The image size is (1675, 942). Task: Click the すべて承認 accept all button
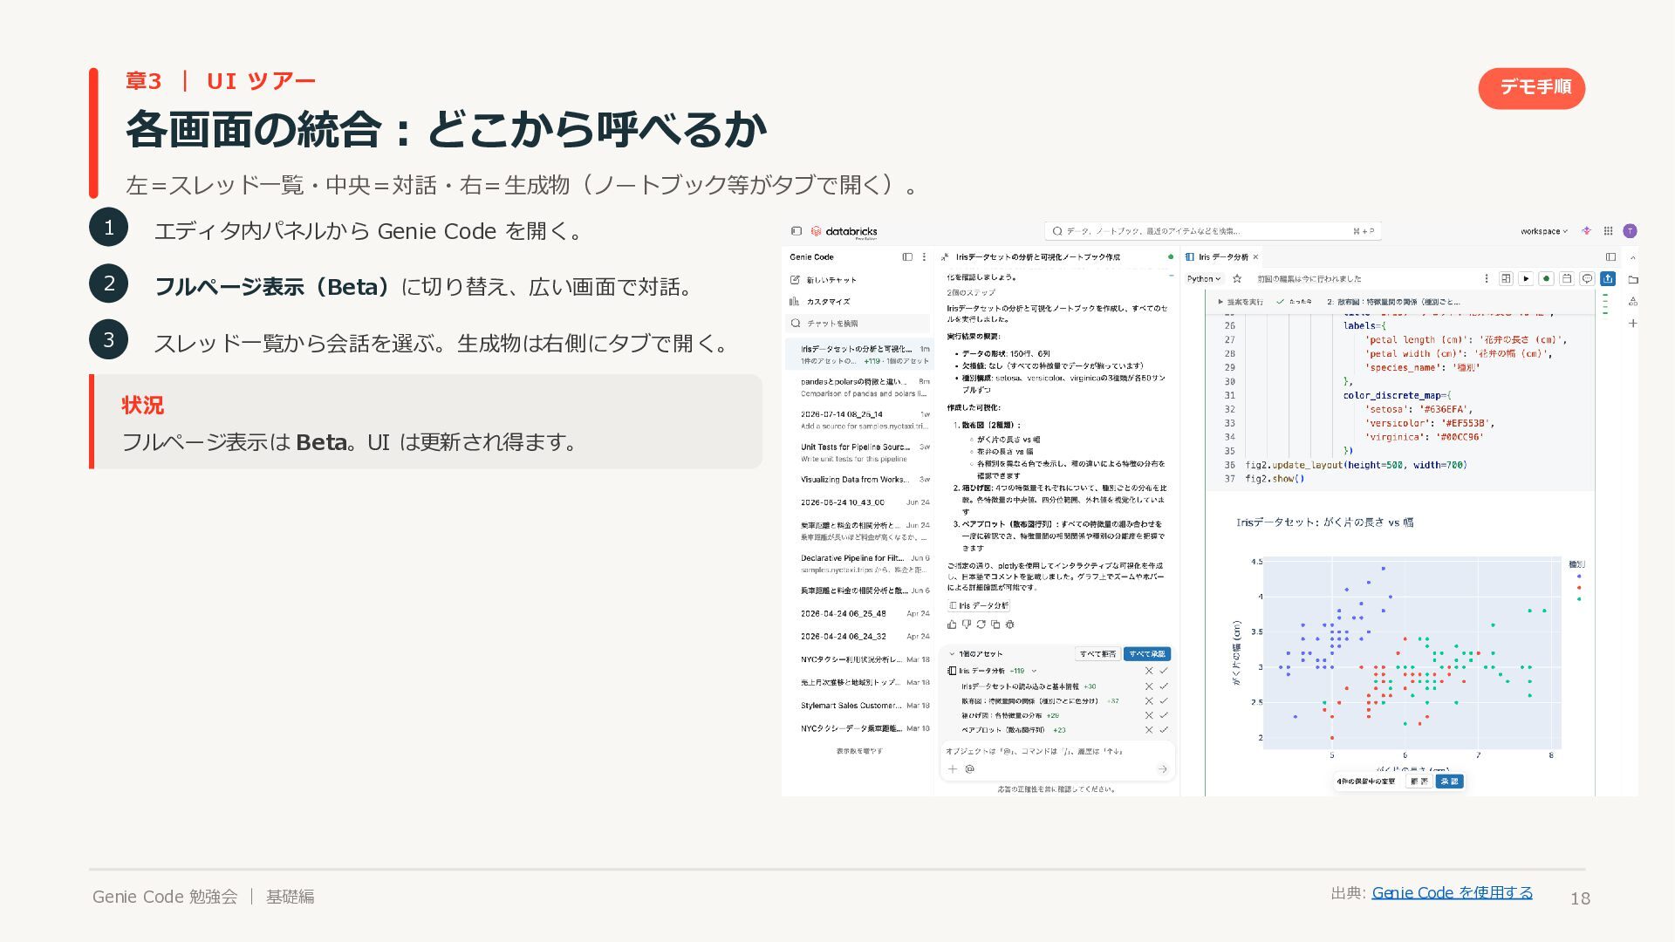coord(1146,654)
